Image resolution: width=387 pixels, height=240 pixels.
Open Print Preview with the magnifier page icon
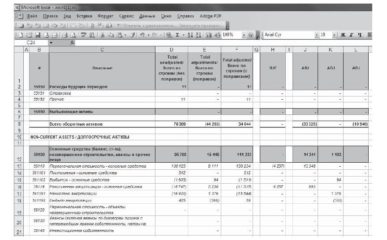[x=73, y=35]
